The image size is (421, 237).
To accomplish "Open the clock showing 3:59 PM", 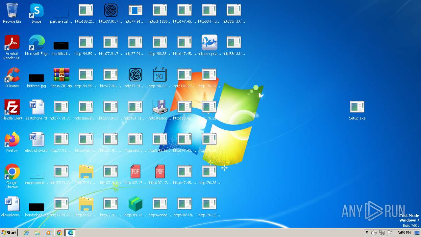I will coord(404,233).
